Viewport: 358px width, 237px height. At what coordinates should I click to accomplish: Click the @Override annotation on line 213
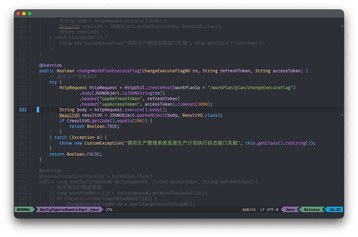coord(50,65)
